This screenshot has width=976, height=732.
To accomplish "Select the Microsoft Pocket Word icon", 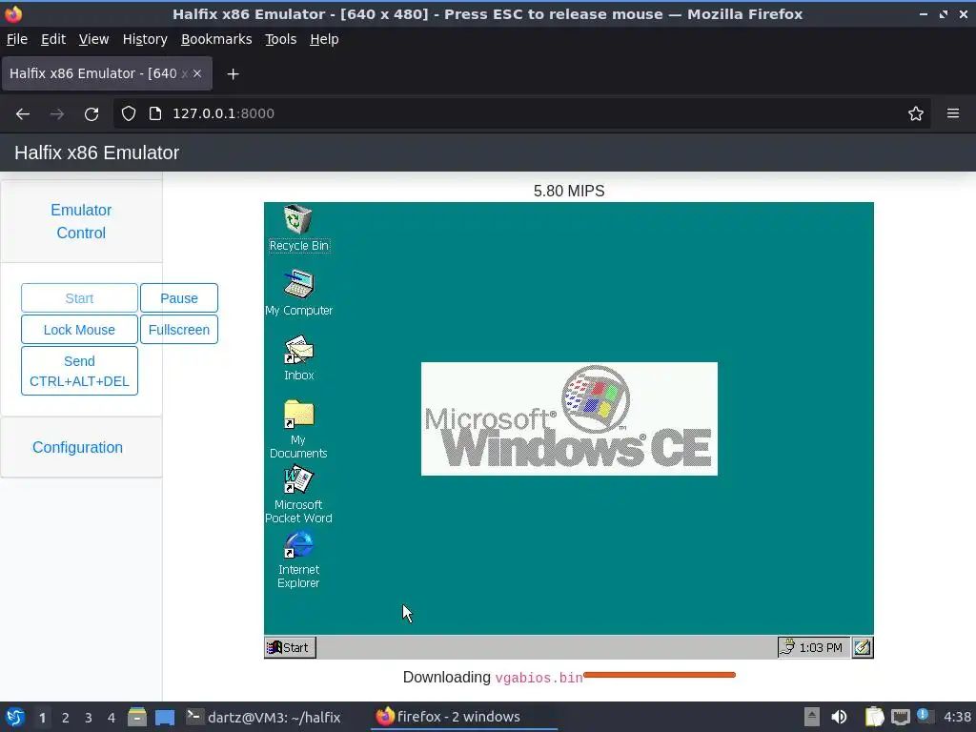I will [x=298, y=496].
